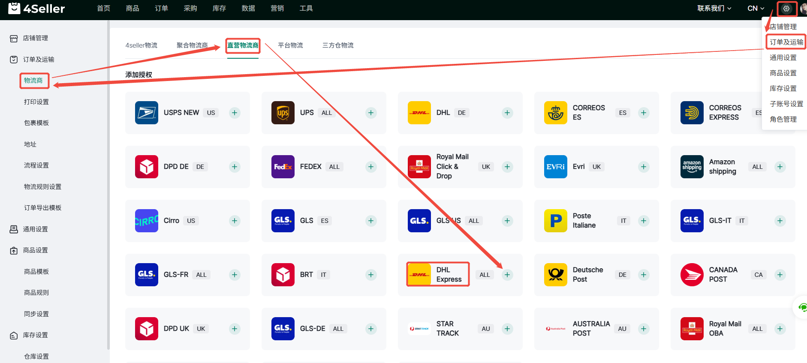Image resolution: width=807 pixels, height=363 pixels.
Task: Click the 4Seller logo
Action: point(36,8)
